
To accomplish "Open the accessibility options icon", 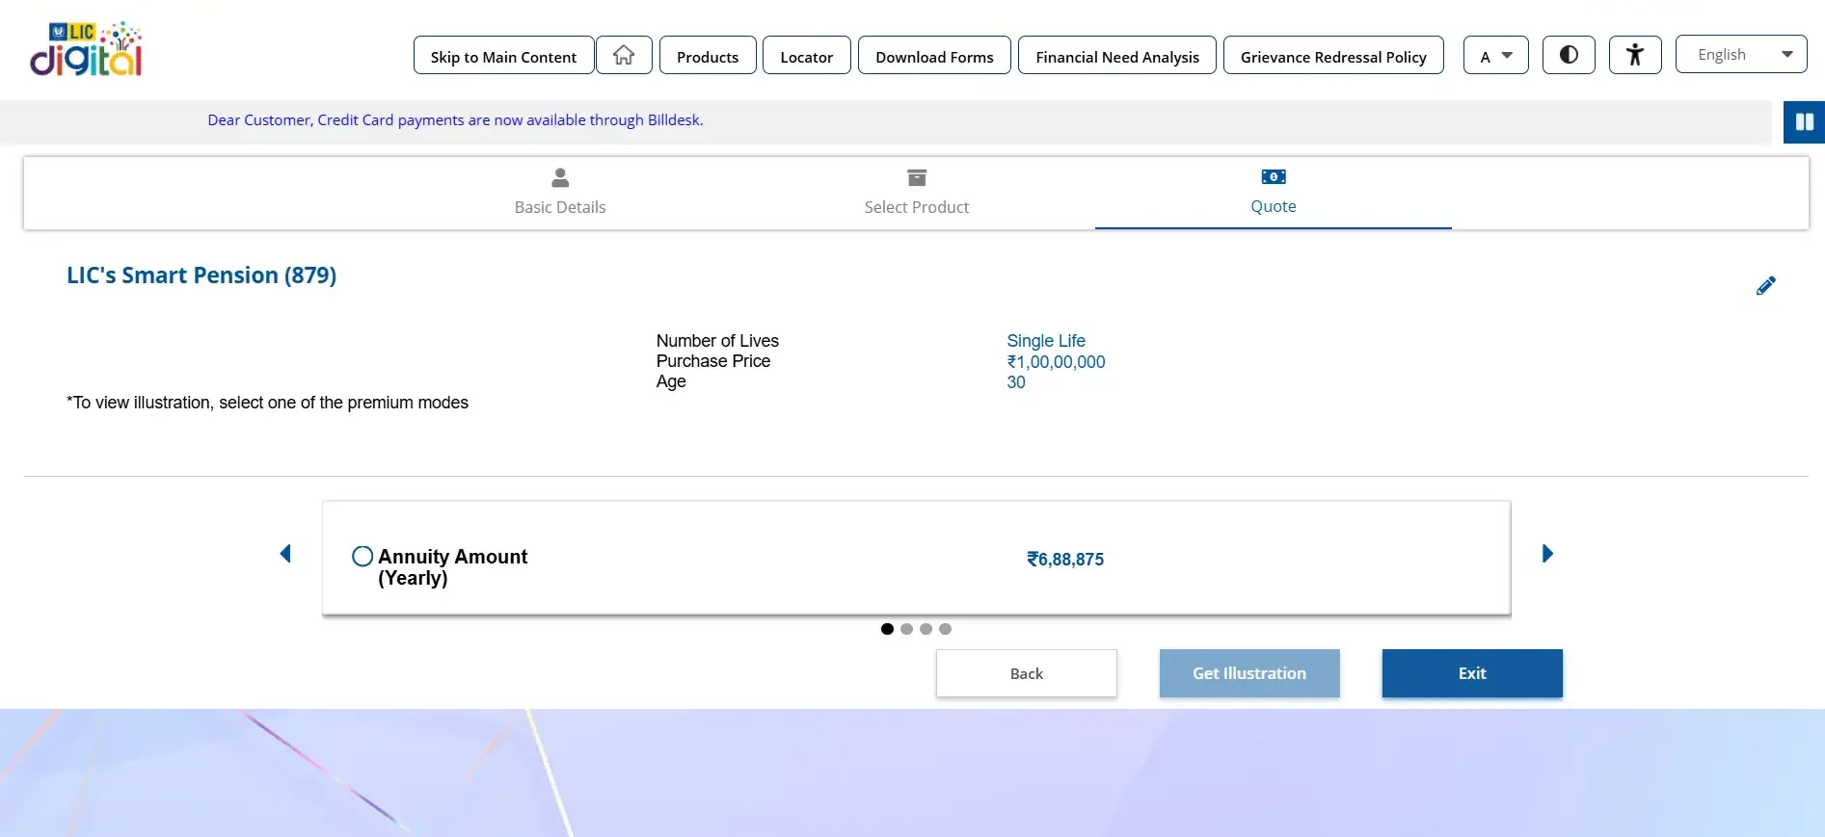I will [x=1635, y=55].
